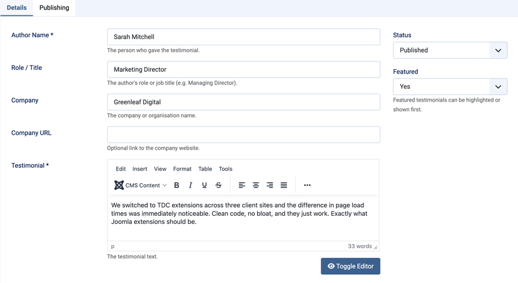Image resolution: width=518 pixels, height=283 pixels.
Task: Open the editor View menu
Action: click(x=160, y=169)
